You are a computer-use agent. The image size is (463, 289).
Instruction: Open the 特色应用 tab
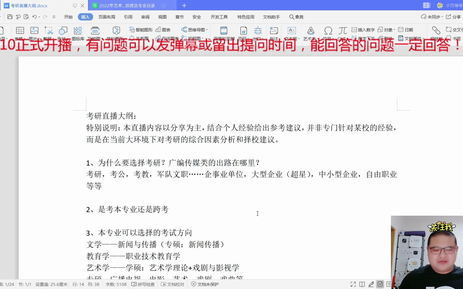pos(246,17)
